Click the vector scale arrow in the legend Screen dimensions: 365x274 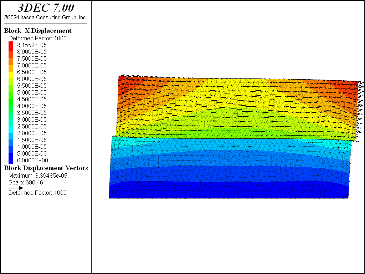pyautogui.click(x=16, y=188)
